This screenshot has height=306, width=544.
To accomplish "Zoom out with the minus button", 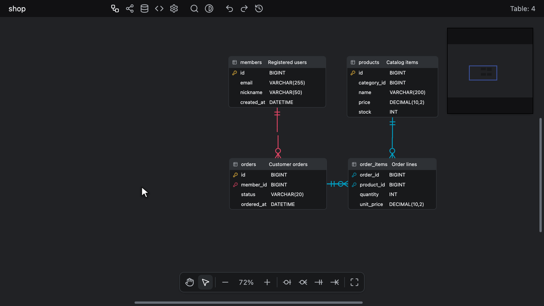I will pyautogui.click(x=225, y=282).
